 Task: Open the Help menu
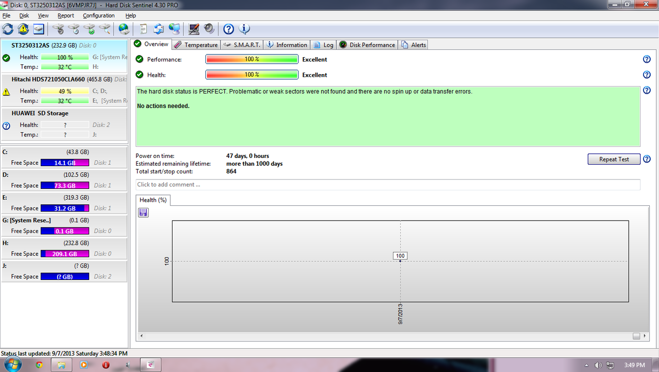click(x=131, y=15)
